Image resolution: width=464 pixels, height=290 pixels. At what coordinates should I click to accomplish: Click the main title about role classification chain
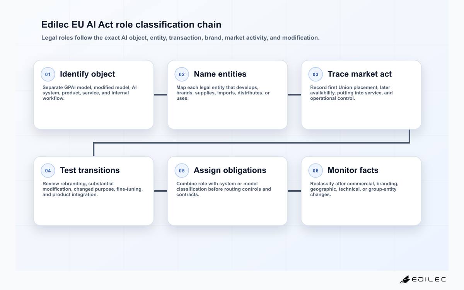pyautogui.click(x=131, y=24)
